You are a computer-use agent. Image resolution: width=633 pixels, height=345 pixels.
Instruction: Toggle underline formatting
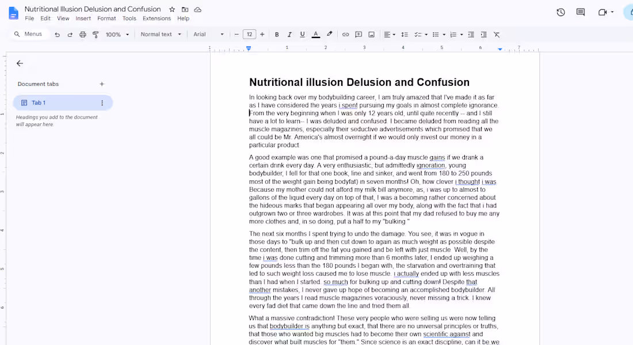point(302,35)
